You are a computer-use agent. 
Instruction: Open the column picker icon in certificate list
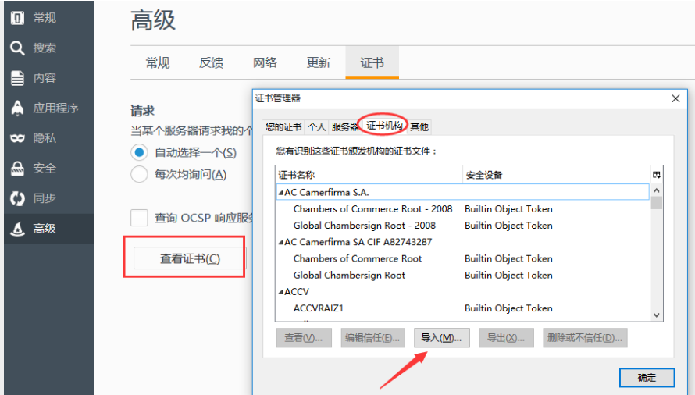tap(657, 175)
